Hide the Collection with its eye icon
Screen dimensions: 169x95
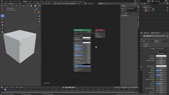tap(167, 7)
